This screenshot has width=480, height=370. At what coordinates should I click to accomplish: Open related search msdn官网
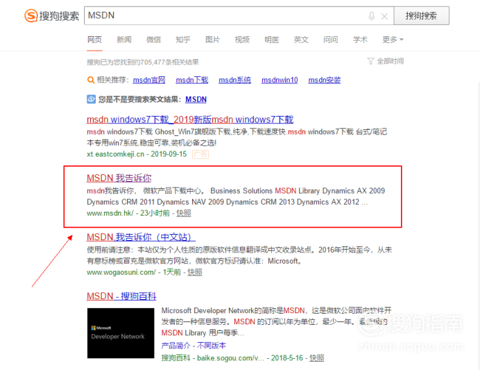tap(149, 81)
